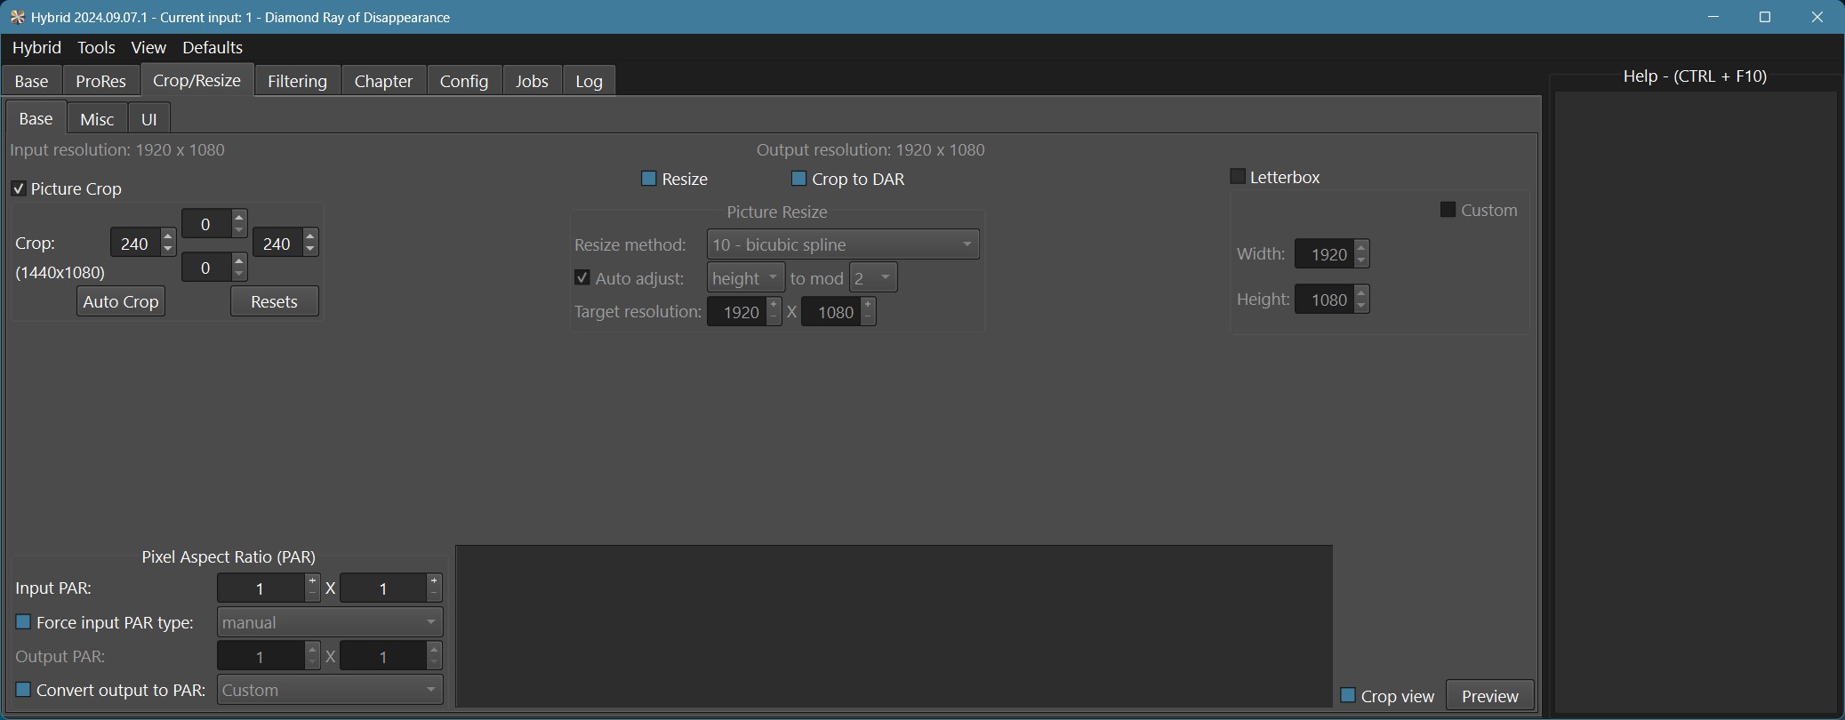Click the top crop input field
Viewport: 1845px width, 720px height.
[206, 224]
